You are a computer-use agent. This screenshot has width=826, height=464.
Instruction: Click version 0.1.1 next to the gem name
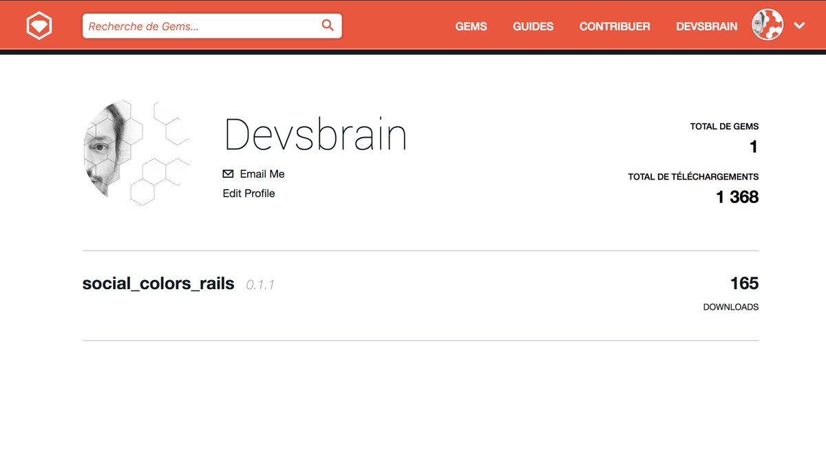260,284
